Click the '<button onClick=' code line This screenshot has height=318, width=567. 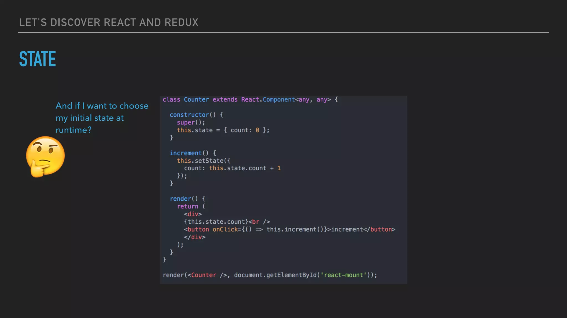[x=290, y=229]
